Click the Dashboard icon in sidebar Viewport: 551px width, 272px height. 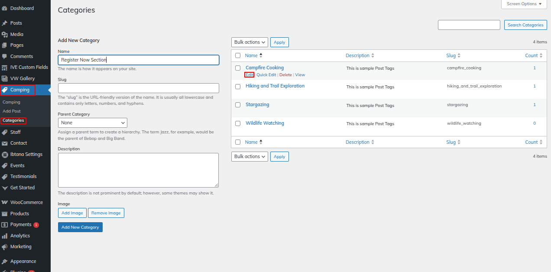pyautogui.click(x=5, y=9)
